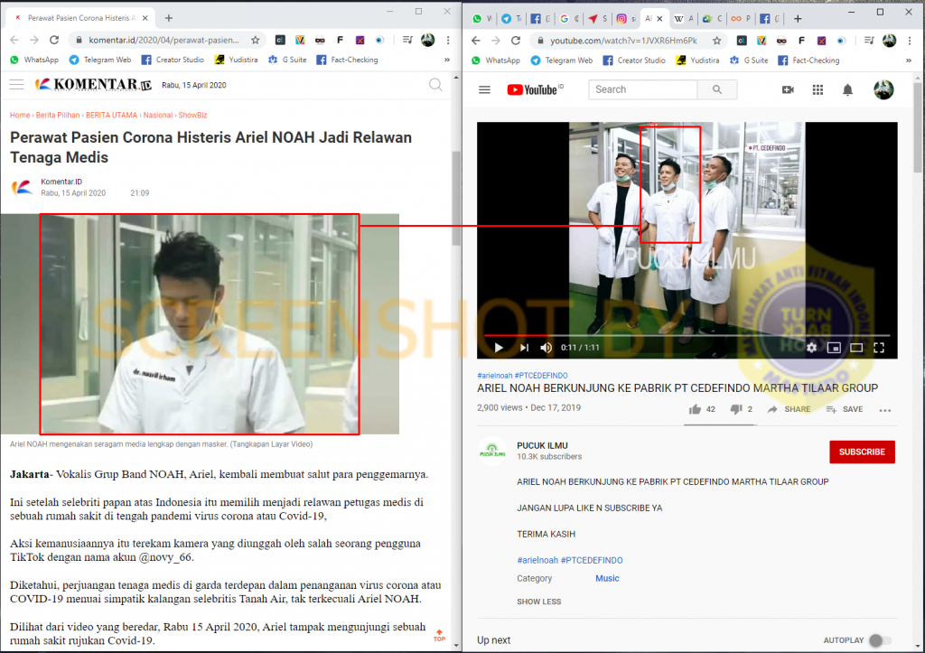This screenshot has height=653, width=925.
Task: Expand more actions next to SAVE
Action: (x=886, y=409)
